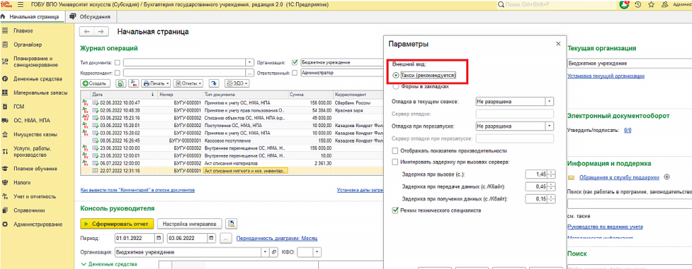Click the navigate back arrow

86,32
